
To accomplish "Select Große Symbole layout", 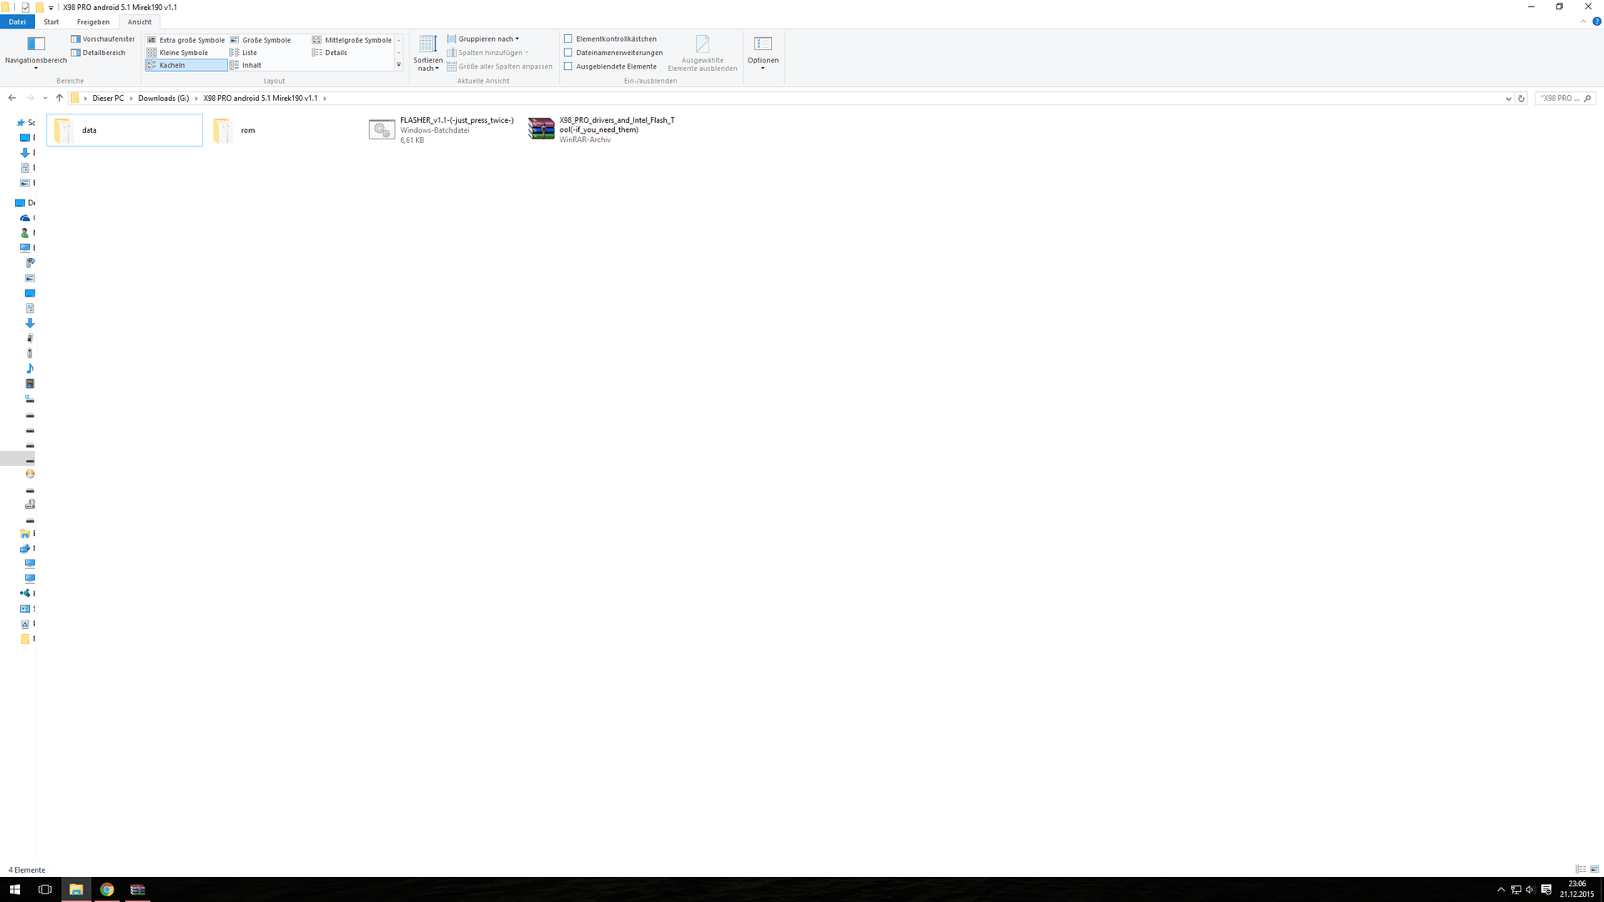I will point(261,40).
